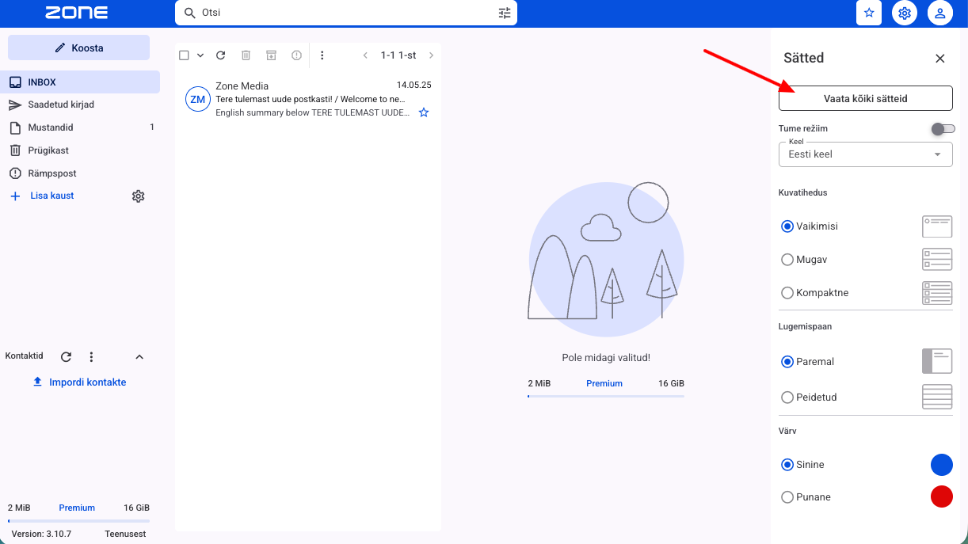Star the Zone Media welcome email
968x544 pixels.
pyautogui.click(x=424, y=112)
